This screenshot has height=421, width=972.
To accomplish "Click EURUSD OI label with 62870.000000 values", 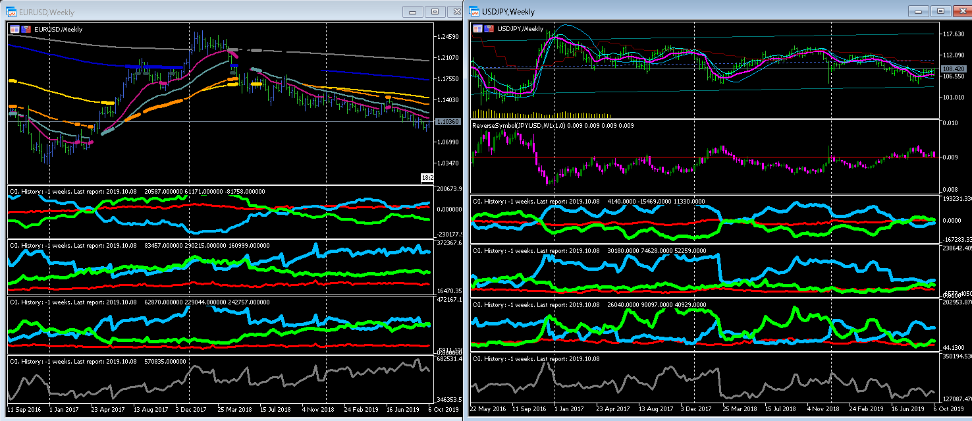I will (141, 302).
